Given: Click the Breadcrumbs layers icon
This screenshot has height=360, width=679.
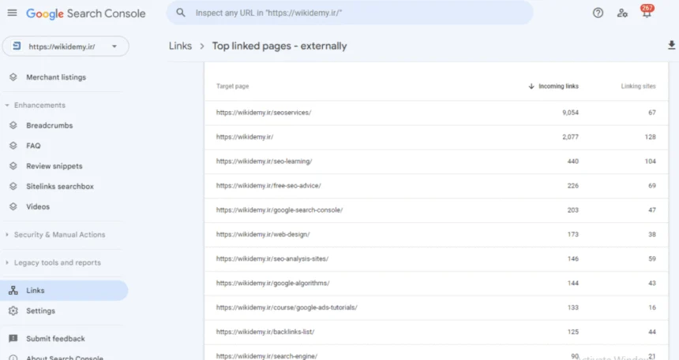Looking at the screenshot, I should (x=13, y=125).
